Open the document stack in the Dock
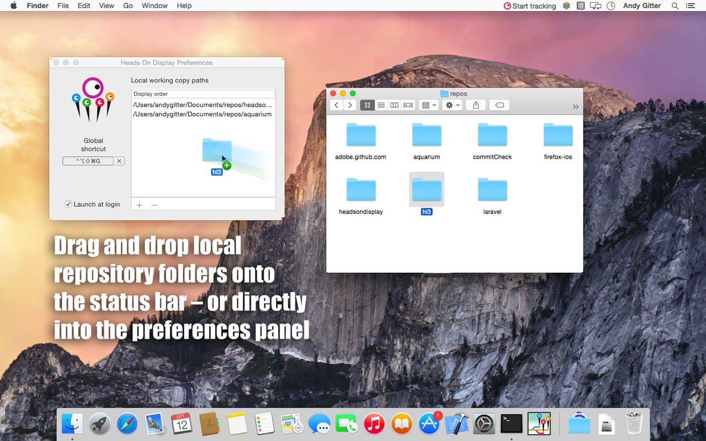706x441 pixels. [x=607, y=424]
